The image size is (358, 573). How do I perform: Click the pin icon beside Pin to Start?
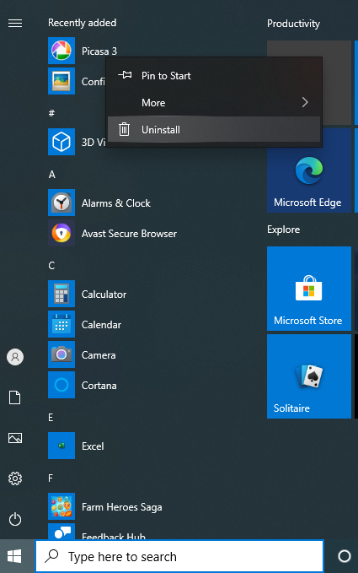125,75
